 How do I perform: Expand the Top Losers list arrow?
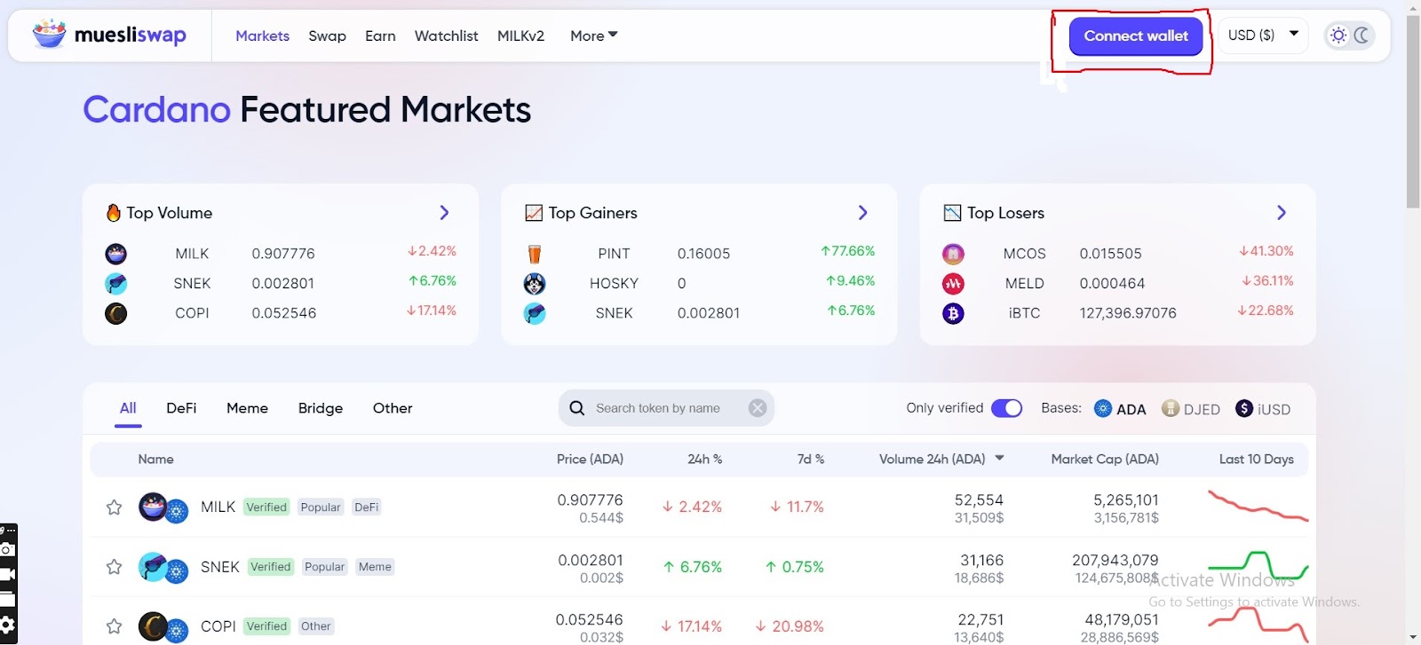click(x=1281, y=213)
